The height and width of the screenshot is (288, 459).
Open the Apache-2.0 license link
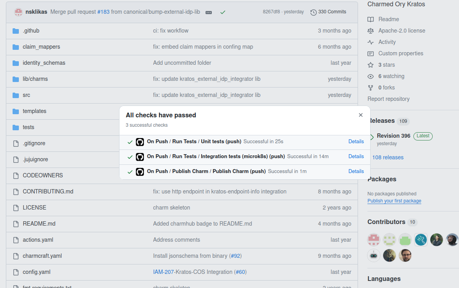(x=401, y=31)
